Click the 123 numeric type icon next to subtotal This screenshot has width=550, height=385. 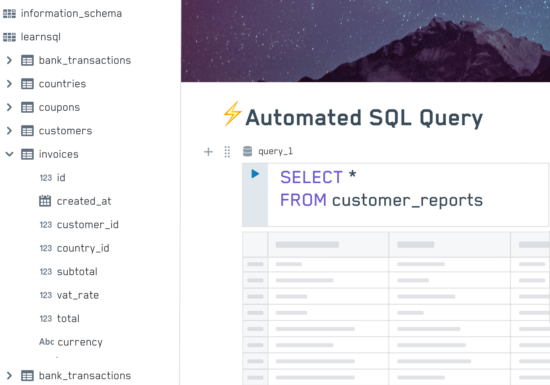pos(45,272)
